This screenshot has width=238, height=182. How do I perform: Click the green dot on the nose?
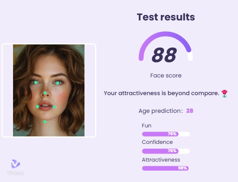45,93
